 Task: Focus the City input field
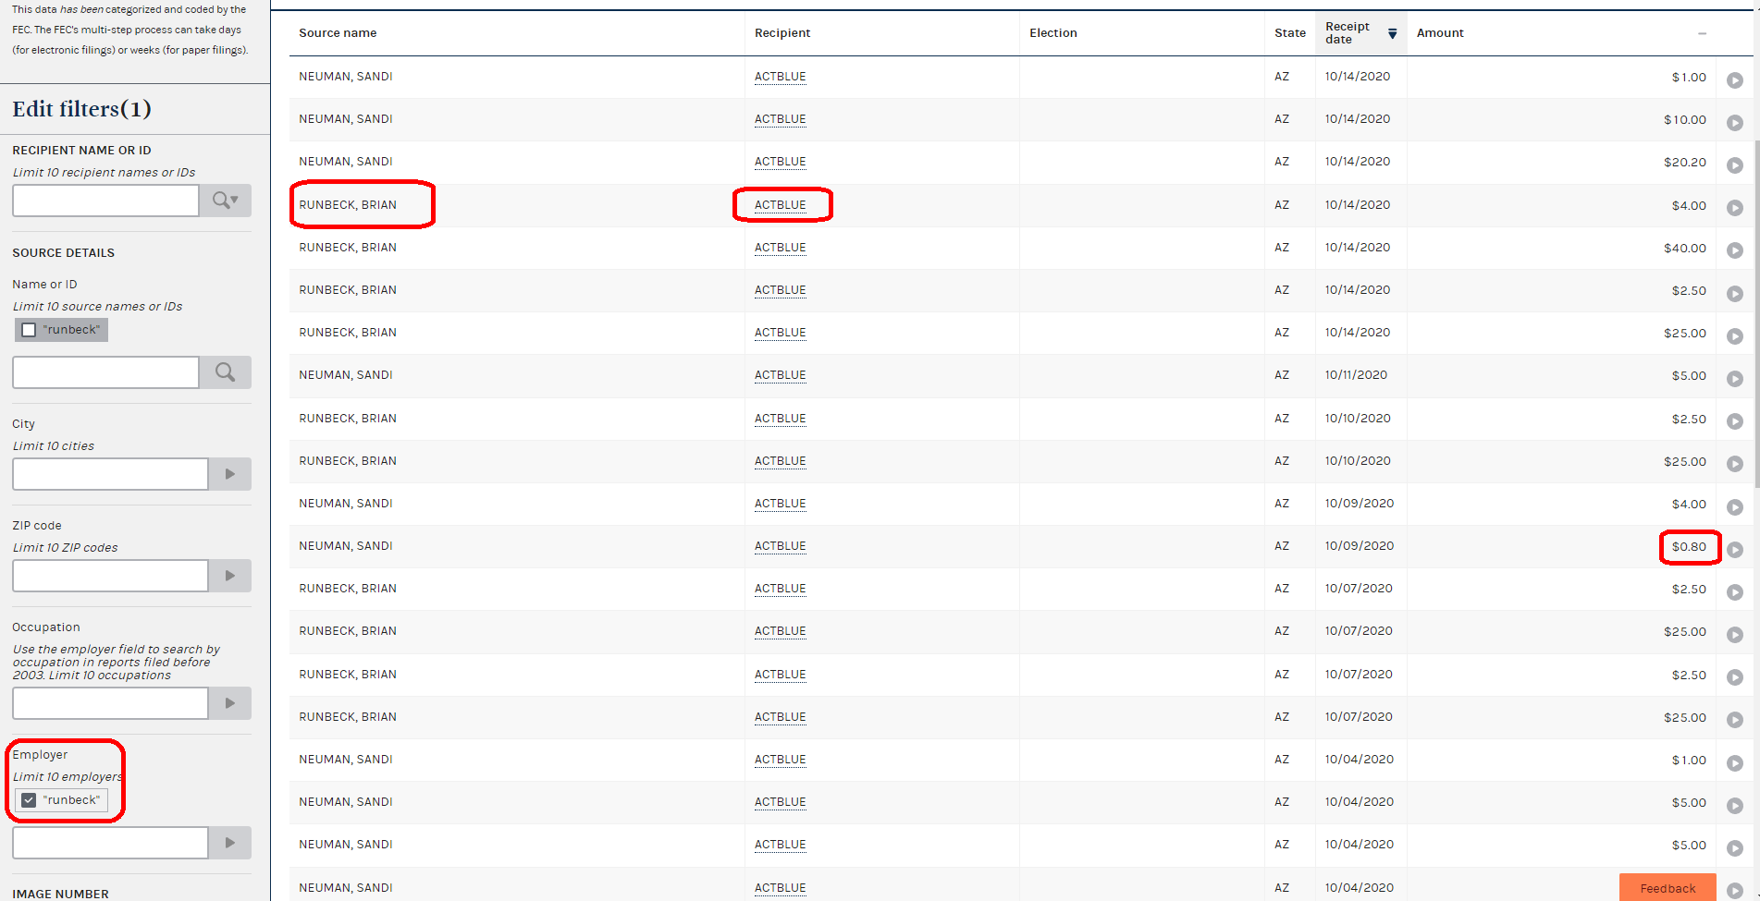coord(110,474)
